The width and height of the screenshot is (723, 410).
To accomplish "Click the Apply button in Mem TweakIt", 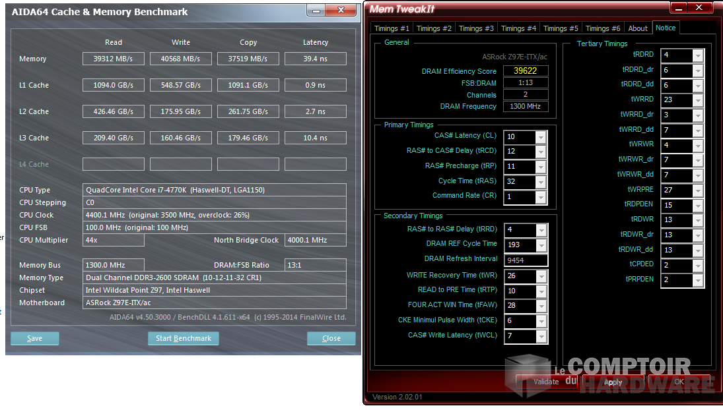I will tap(613, 382).
